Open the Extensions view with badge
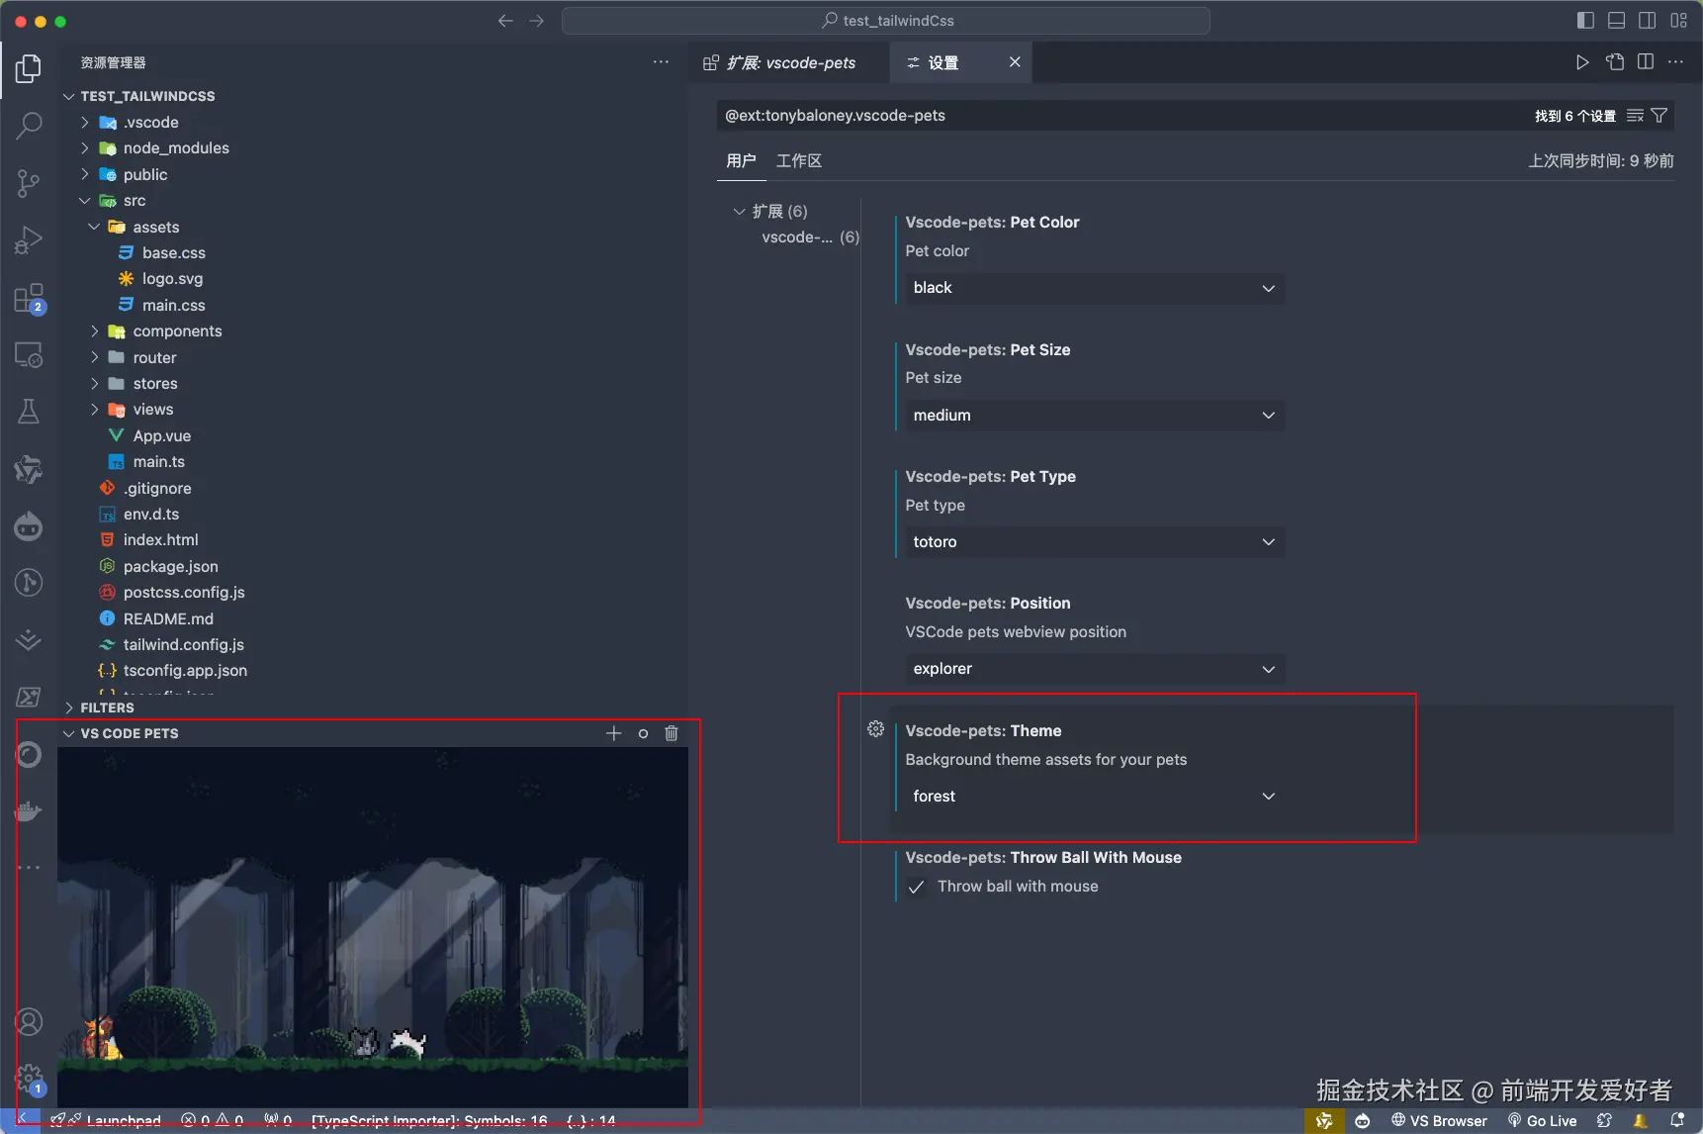Viewport: 1703px width, 1134px height. pyautogui.click(x=29, y=298)
